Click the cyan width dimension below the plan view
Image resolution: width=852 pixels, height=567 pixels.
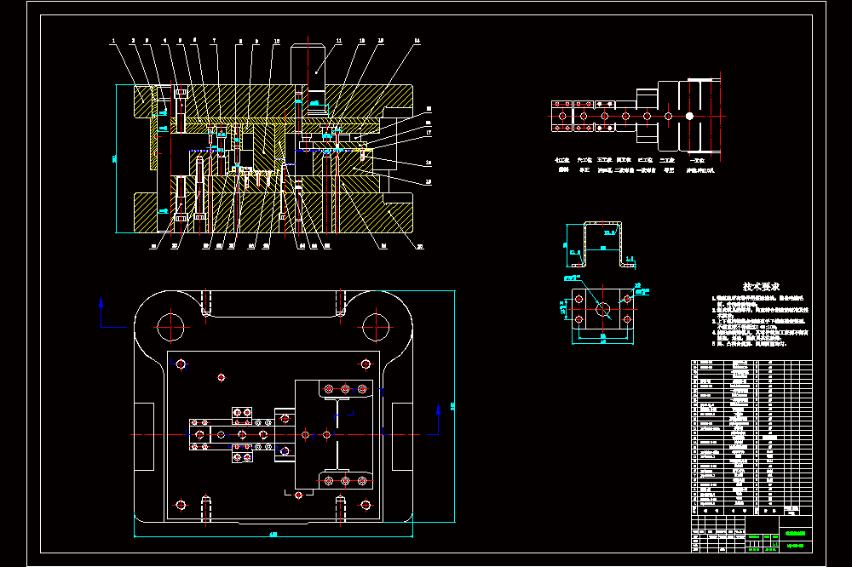click(x=273, y=535)
